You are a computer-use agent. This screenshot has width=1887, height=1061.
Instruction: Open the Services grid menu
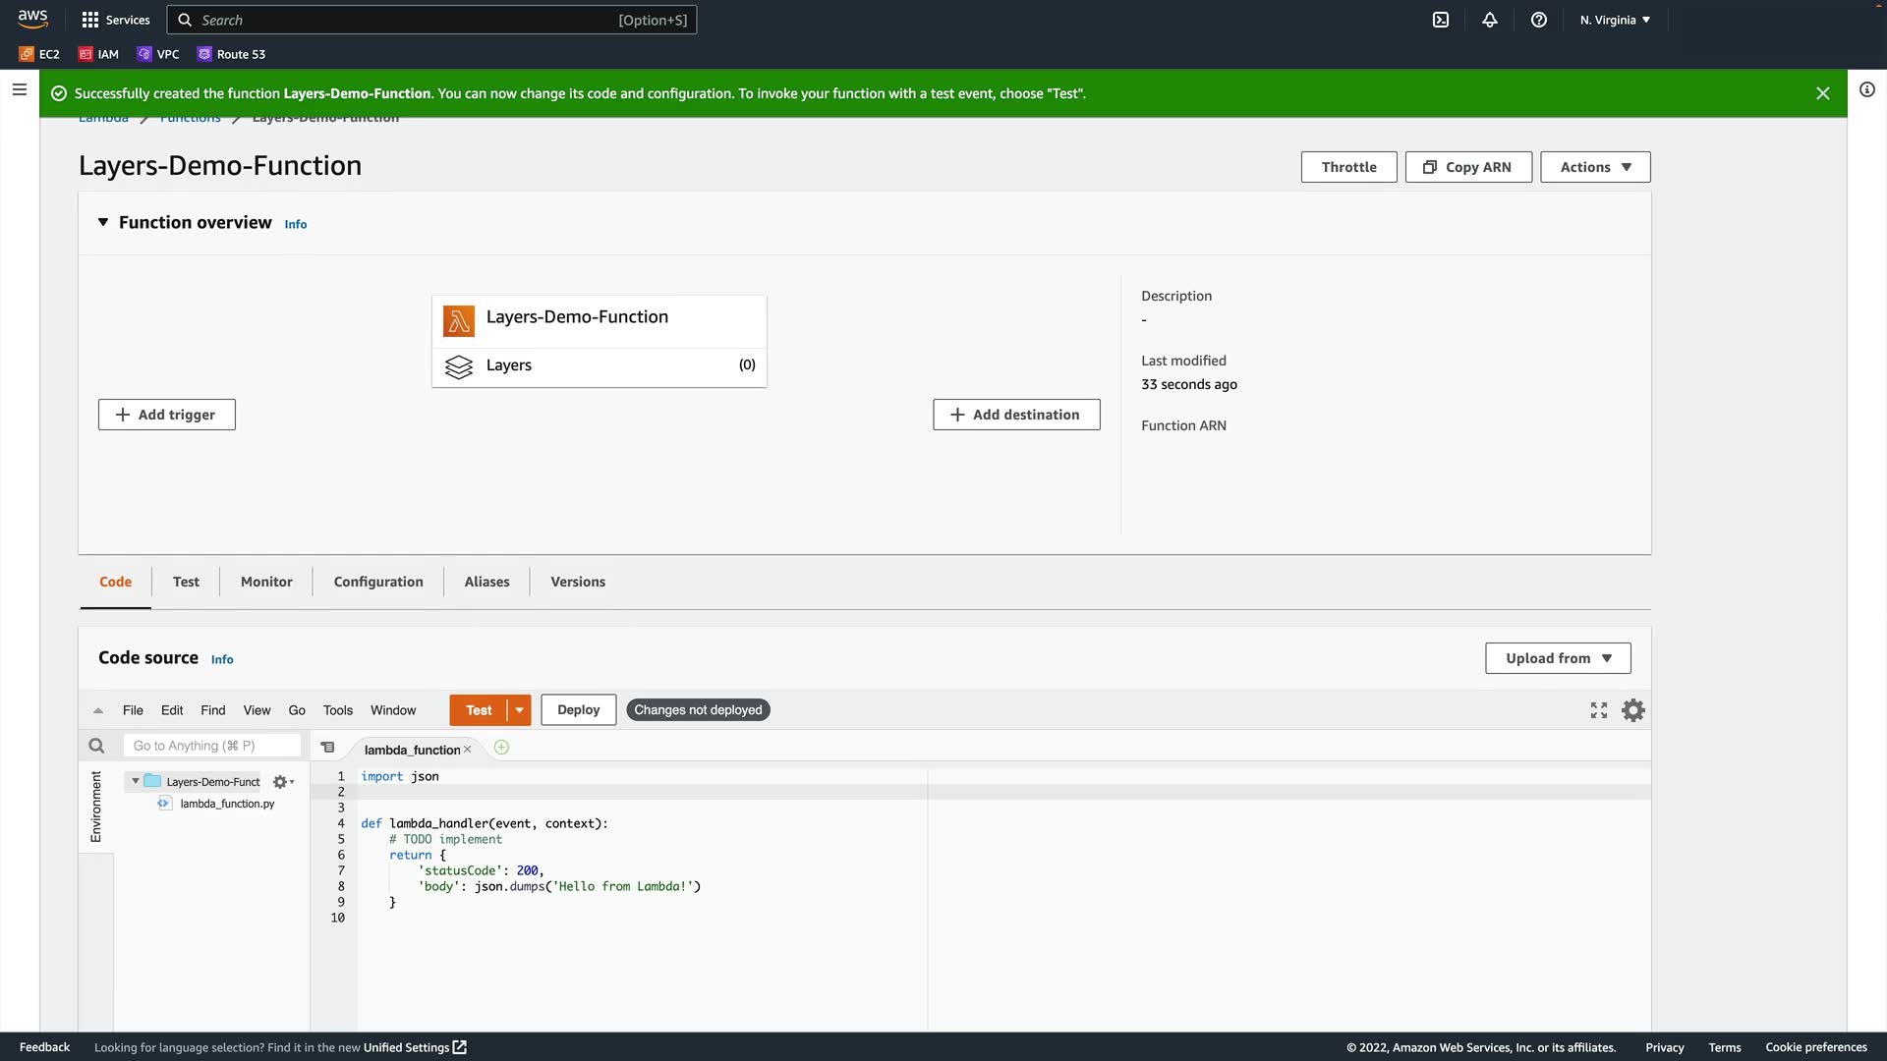90,20
